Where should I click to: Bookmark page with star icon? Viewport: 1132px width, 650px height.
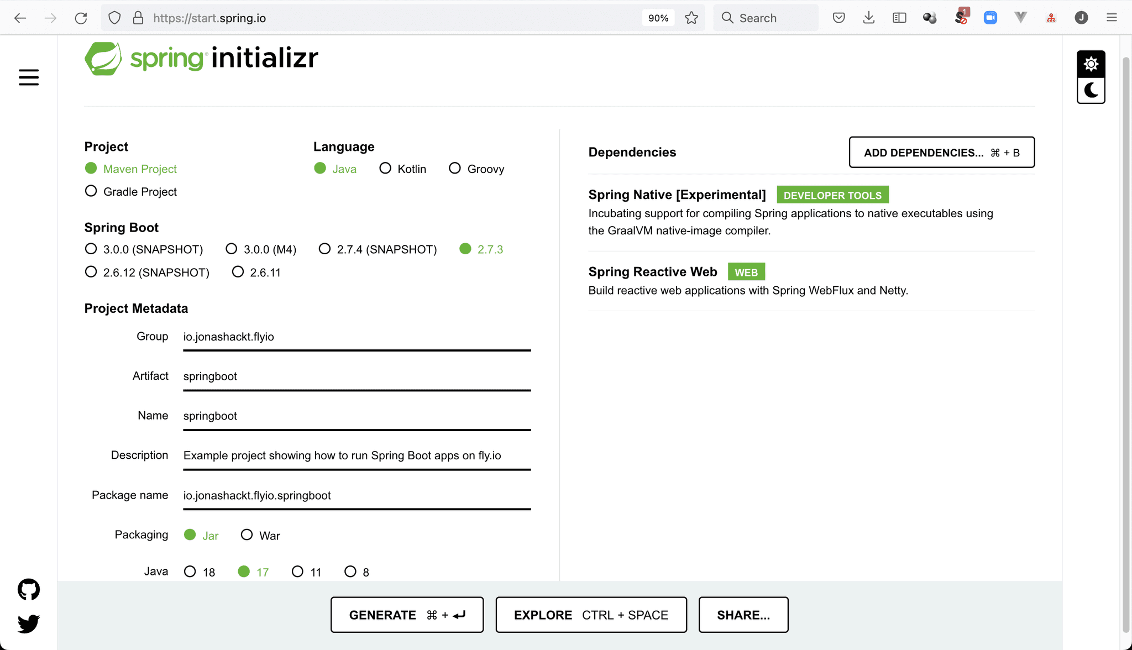691,18
